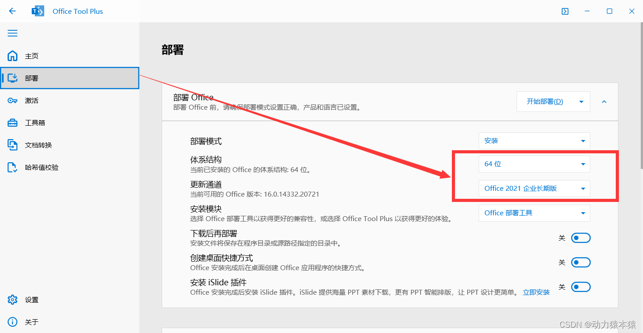643x333 pixels.
Task: Open the 激活 page
Action: [x=70, y=100]
